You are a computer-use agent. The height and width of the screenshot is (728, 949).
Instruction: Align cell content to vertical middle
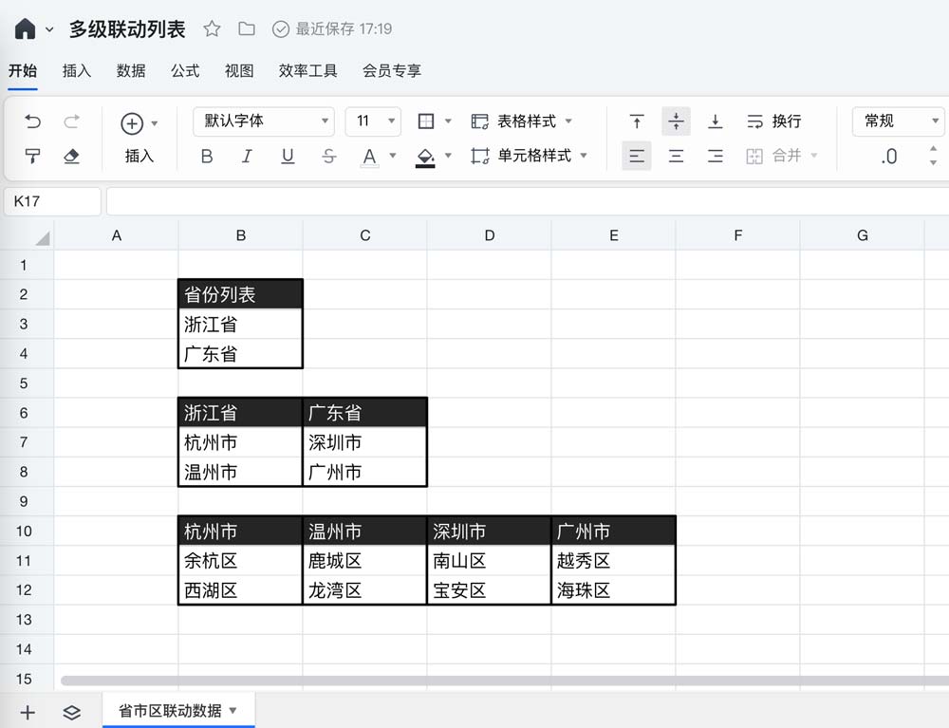[x=676, y=121]
